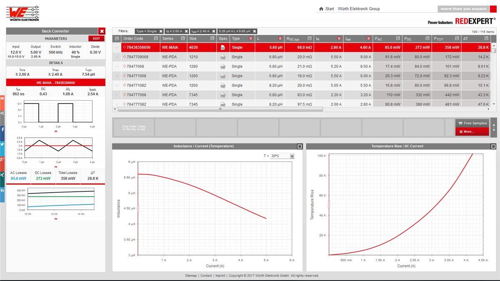Click the Free Samples button
500x281 pixels.
(472, 123)
